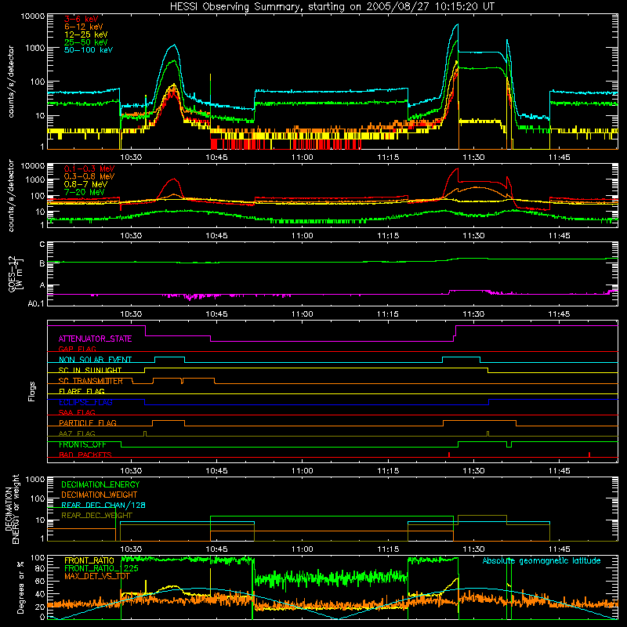The height and width of the screenshot is (627, 627).
Task: Select the BAD_PACKETS flag label
Action: pyautogui.click(x=85, y=455)
